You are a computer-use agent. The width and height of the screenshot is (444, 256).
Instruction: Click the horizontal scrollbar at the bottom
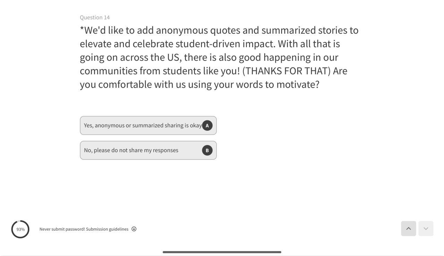click(222, 252)
